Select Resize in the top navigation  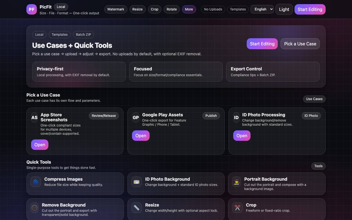pyautogui.click(x=137, y=9)
